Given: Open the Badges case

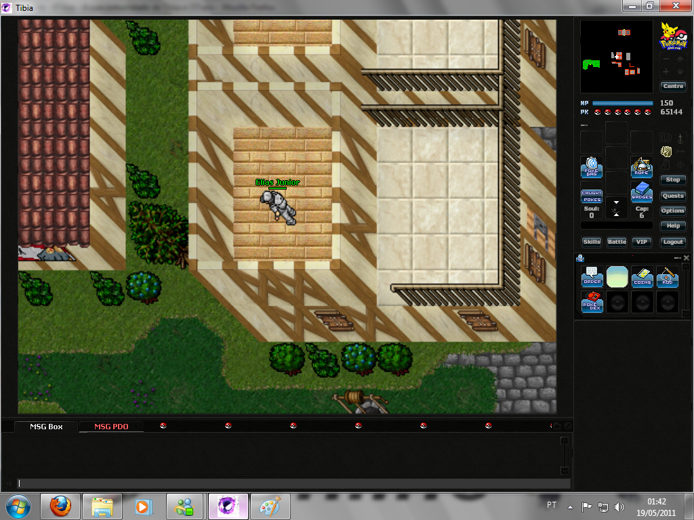Looking at the screenshot, I should 641,191.
